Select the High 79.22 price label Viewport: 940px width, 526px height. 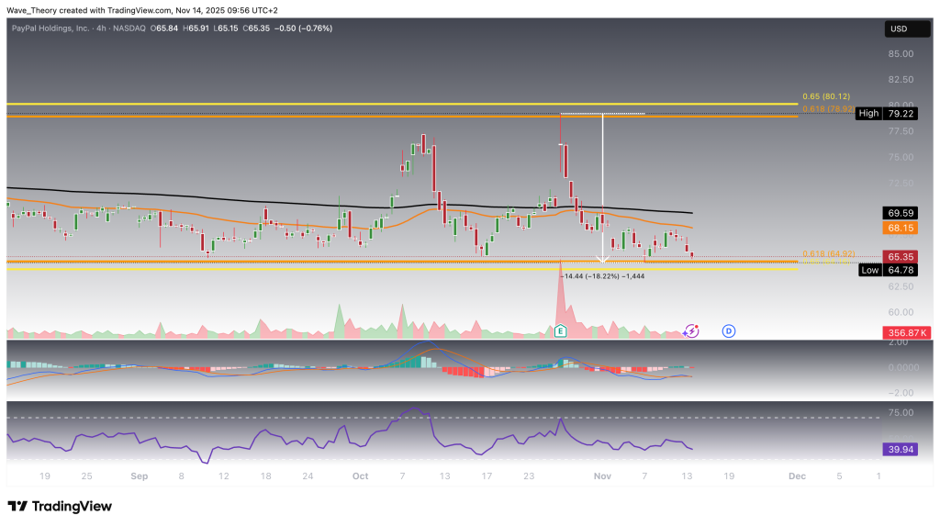click(x=887, y=114)
